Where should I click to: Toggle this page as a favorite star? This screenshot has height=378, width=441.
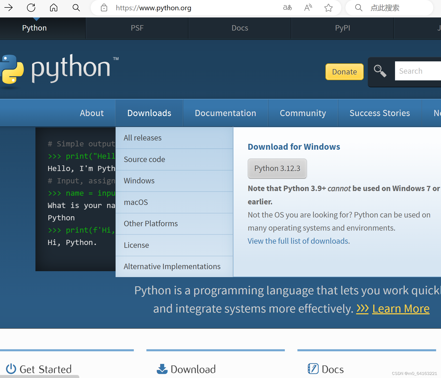click(x=328, y=8)
